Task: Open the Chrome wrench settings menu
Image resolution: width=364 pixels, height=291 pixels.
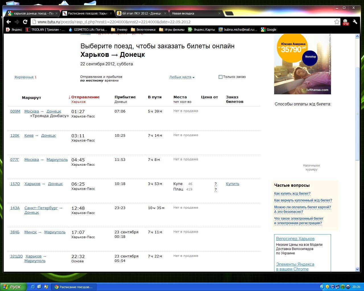Action: click(355, 22)
